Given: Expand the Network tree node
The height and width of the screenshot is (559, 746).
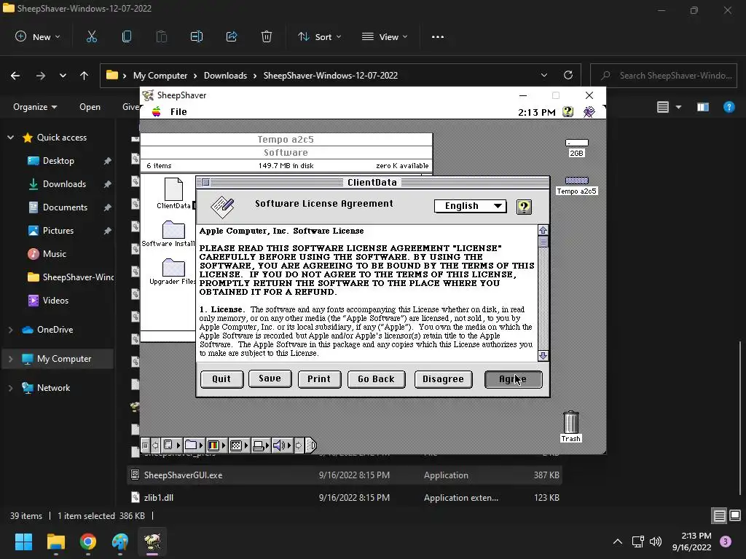Looking at the screenshot, I should [x=10, y=388].
